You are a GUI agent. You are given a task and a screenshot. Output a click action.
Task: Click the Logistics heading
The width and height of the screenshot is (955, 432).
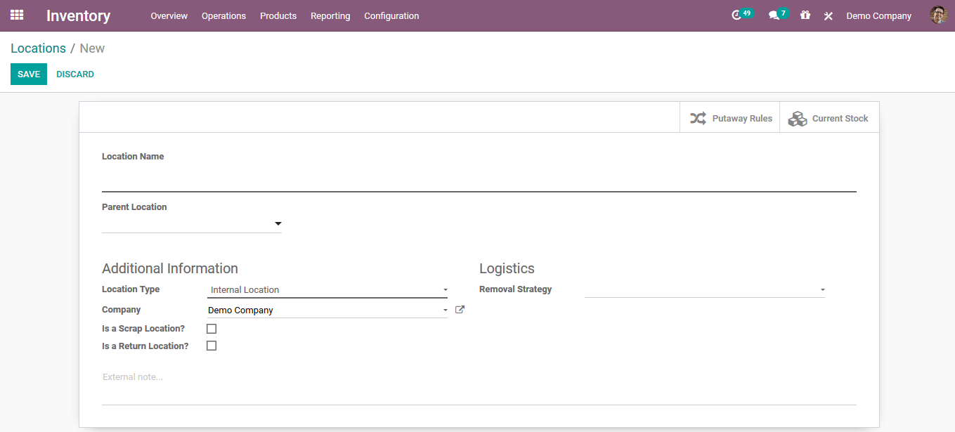tap(507, 268)
